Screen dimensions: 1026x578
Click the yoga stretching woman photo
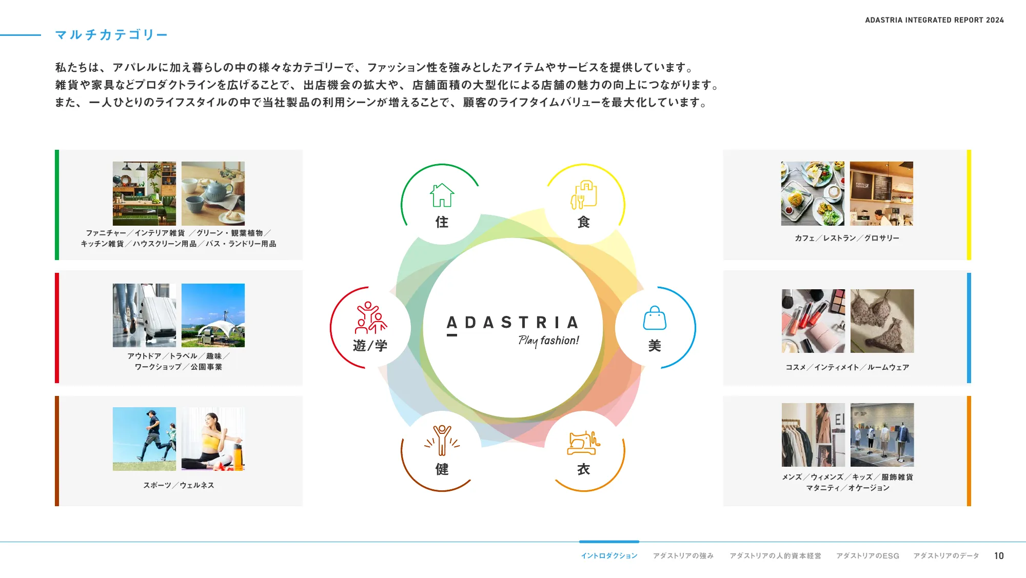coord(213,439)
